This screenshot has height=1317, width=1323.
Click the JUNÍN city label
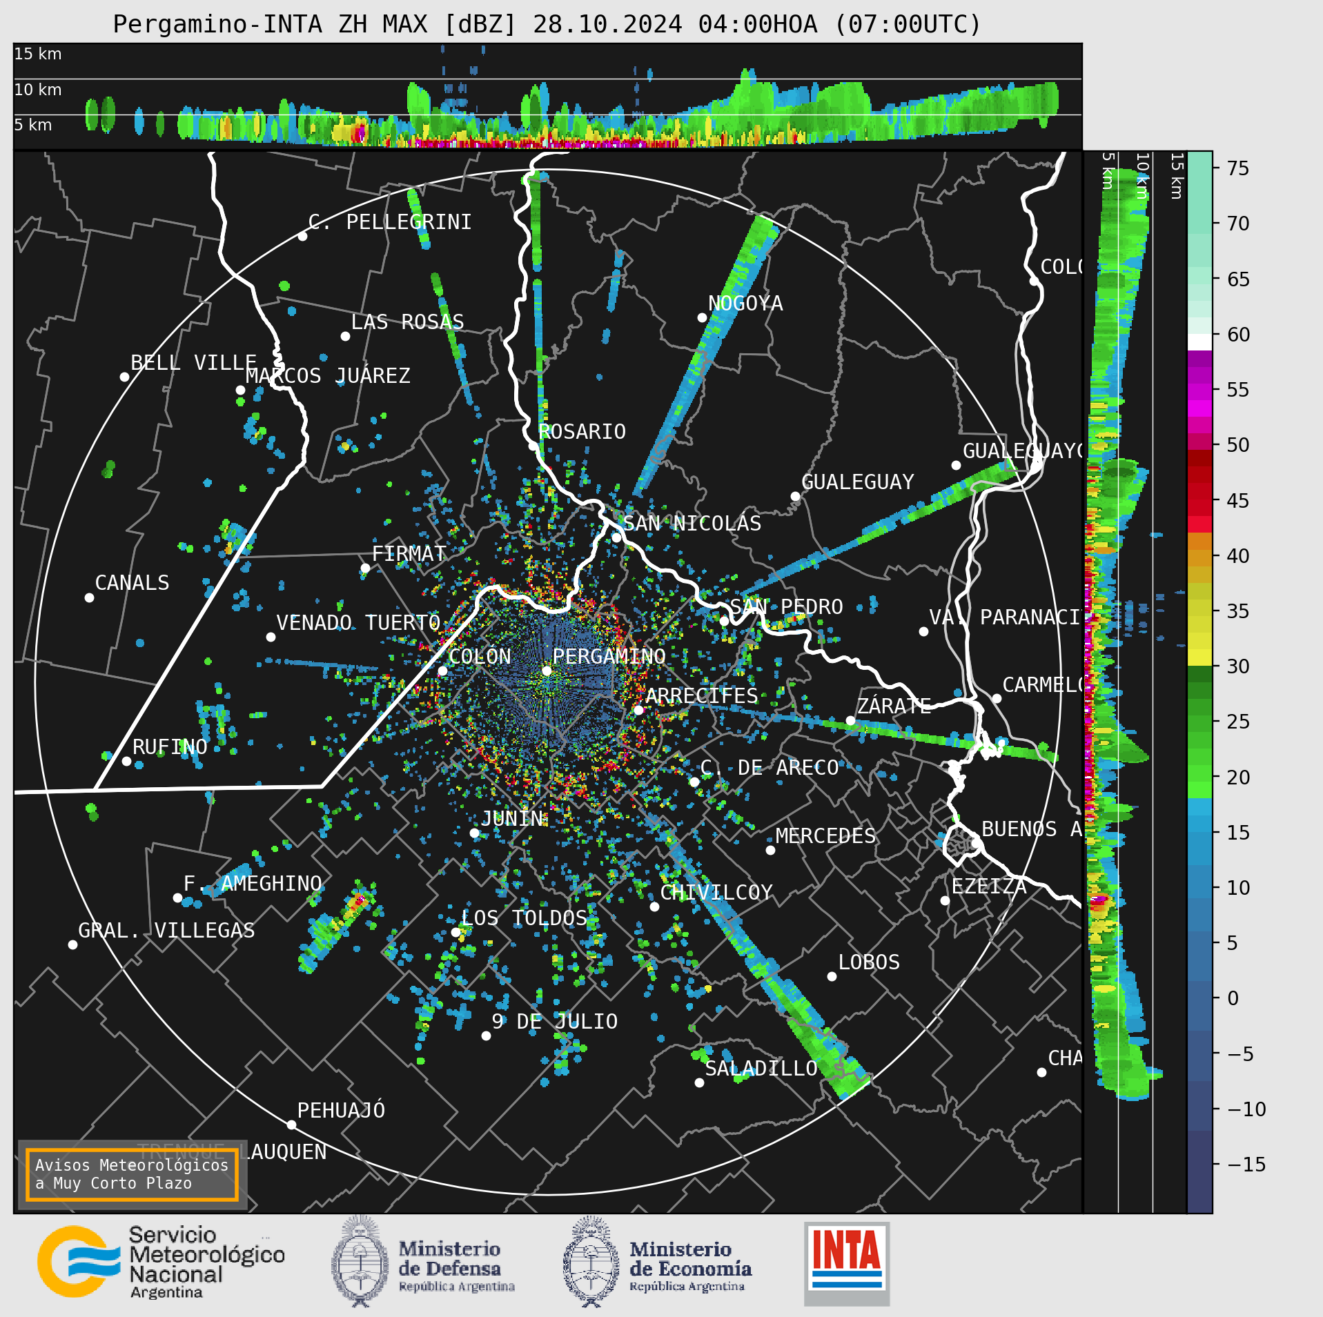pos(512,818)
